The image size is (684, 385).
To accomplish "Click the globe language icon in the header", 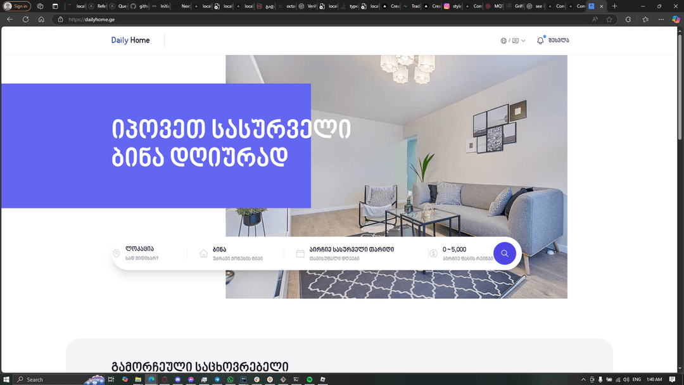I will pyautogui.click(x=503, y=40).
